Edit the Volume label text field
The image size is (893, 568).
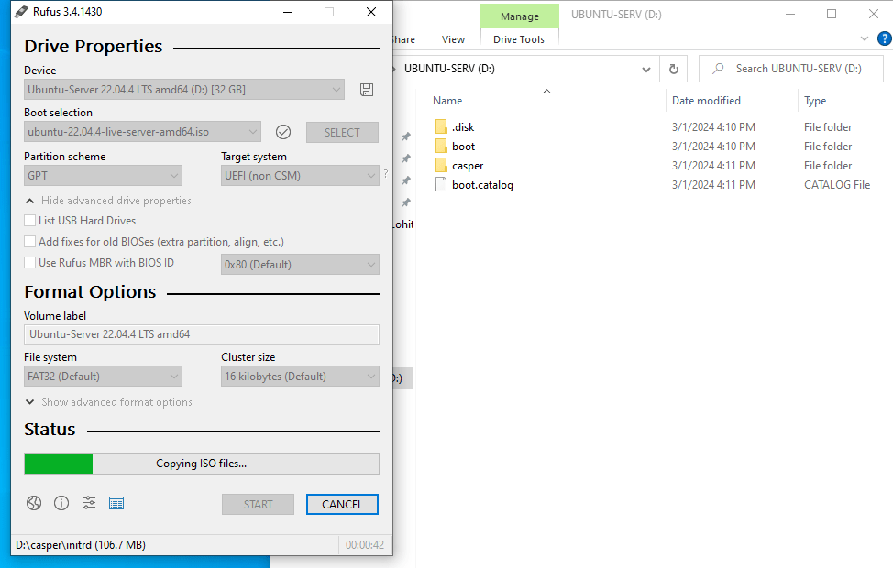(x=202, y=334)
